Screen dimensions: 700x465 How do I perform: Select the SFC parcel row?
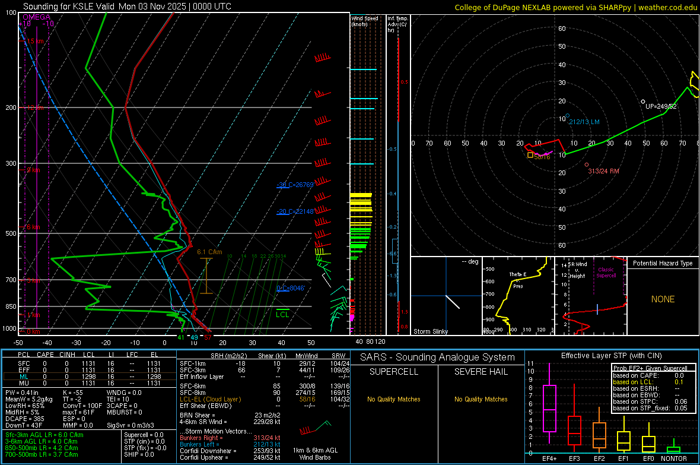click(89, 364)
